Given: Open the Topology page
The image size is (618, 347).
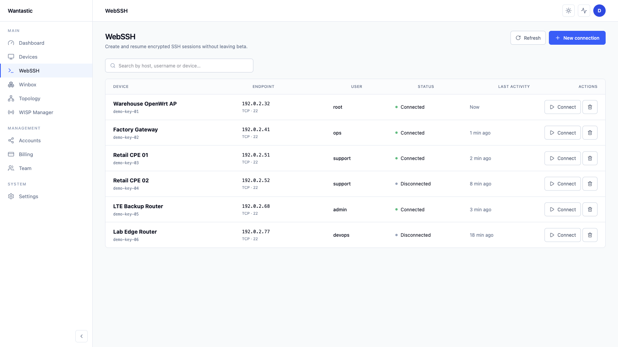Looking at the screenshot, I should click(46, 98).
